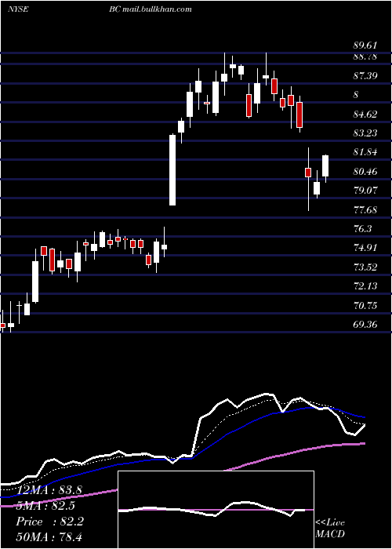392x549 pixels.
Task: Select the 80.46 price level label
Action: pos(365,172)
